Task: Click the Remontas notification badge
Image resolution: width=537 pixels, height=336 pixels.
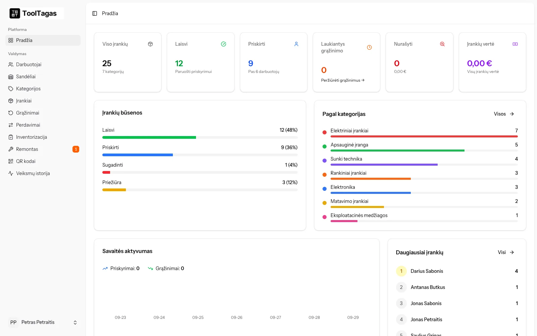Action: coord(76,149)
